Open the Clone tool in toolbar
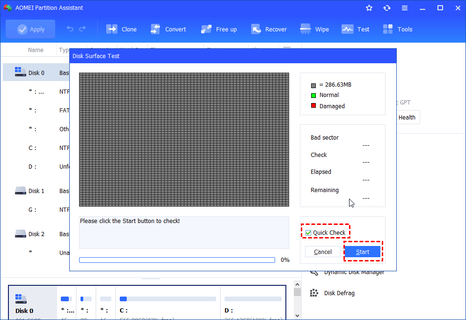Viewport: 466px width, 320px height. pyautogui.click(x=121, y=29)
